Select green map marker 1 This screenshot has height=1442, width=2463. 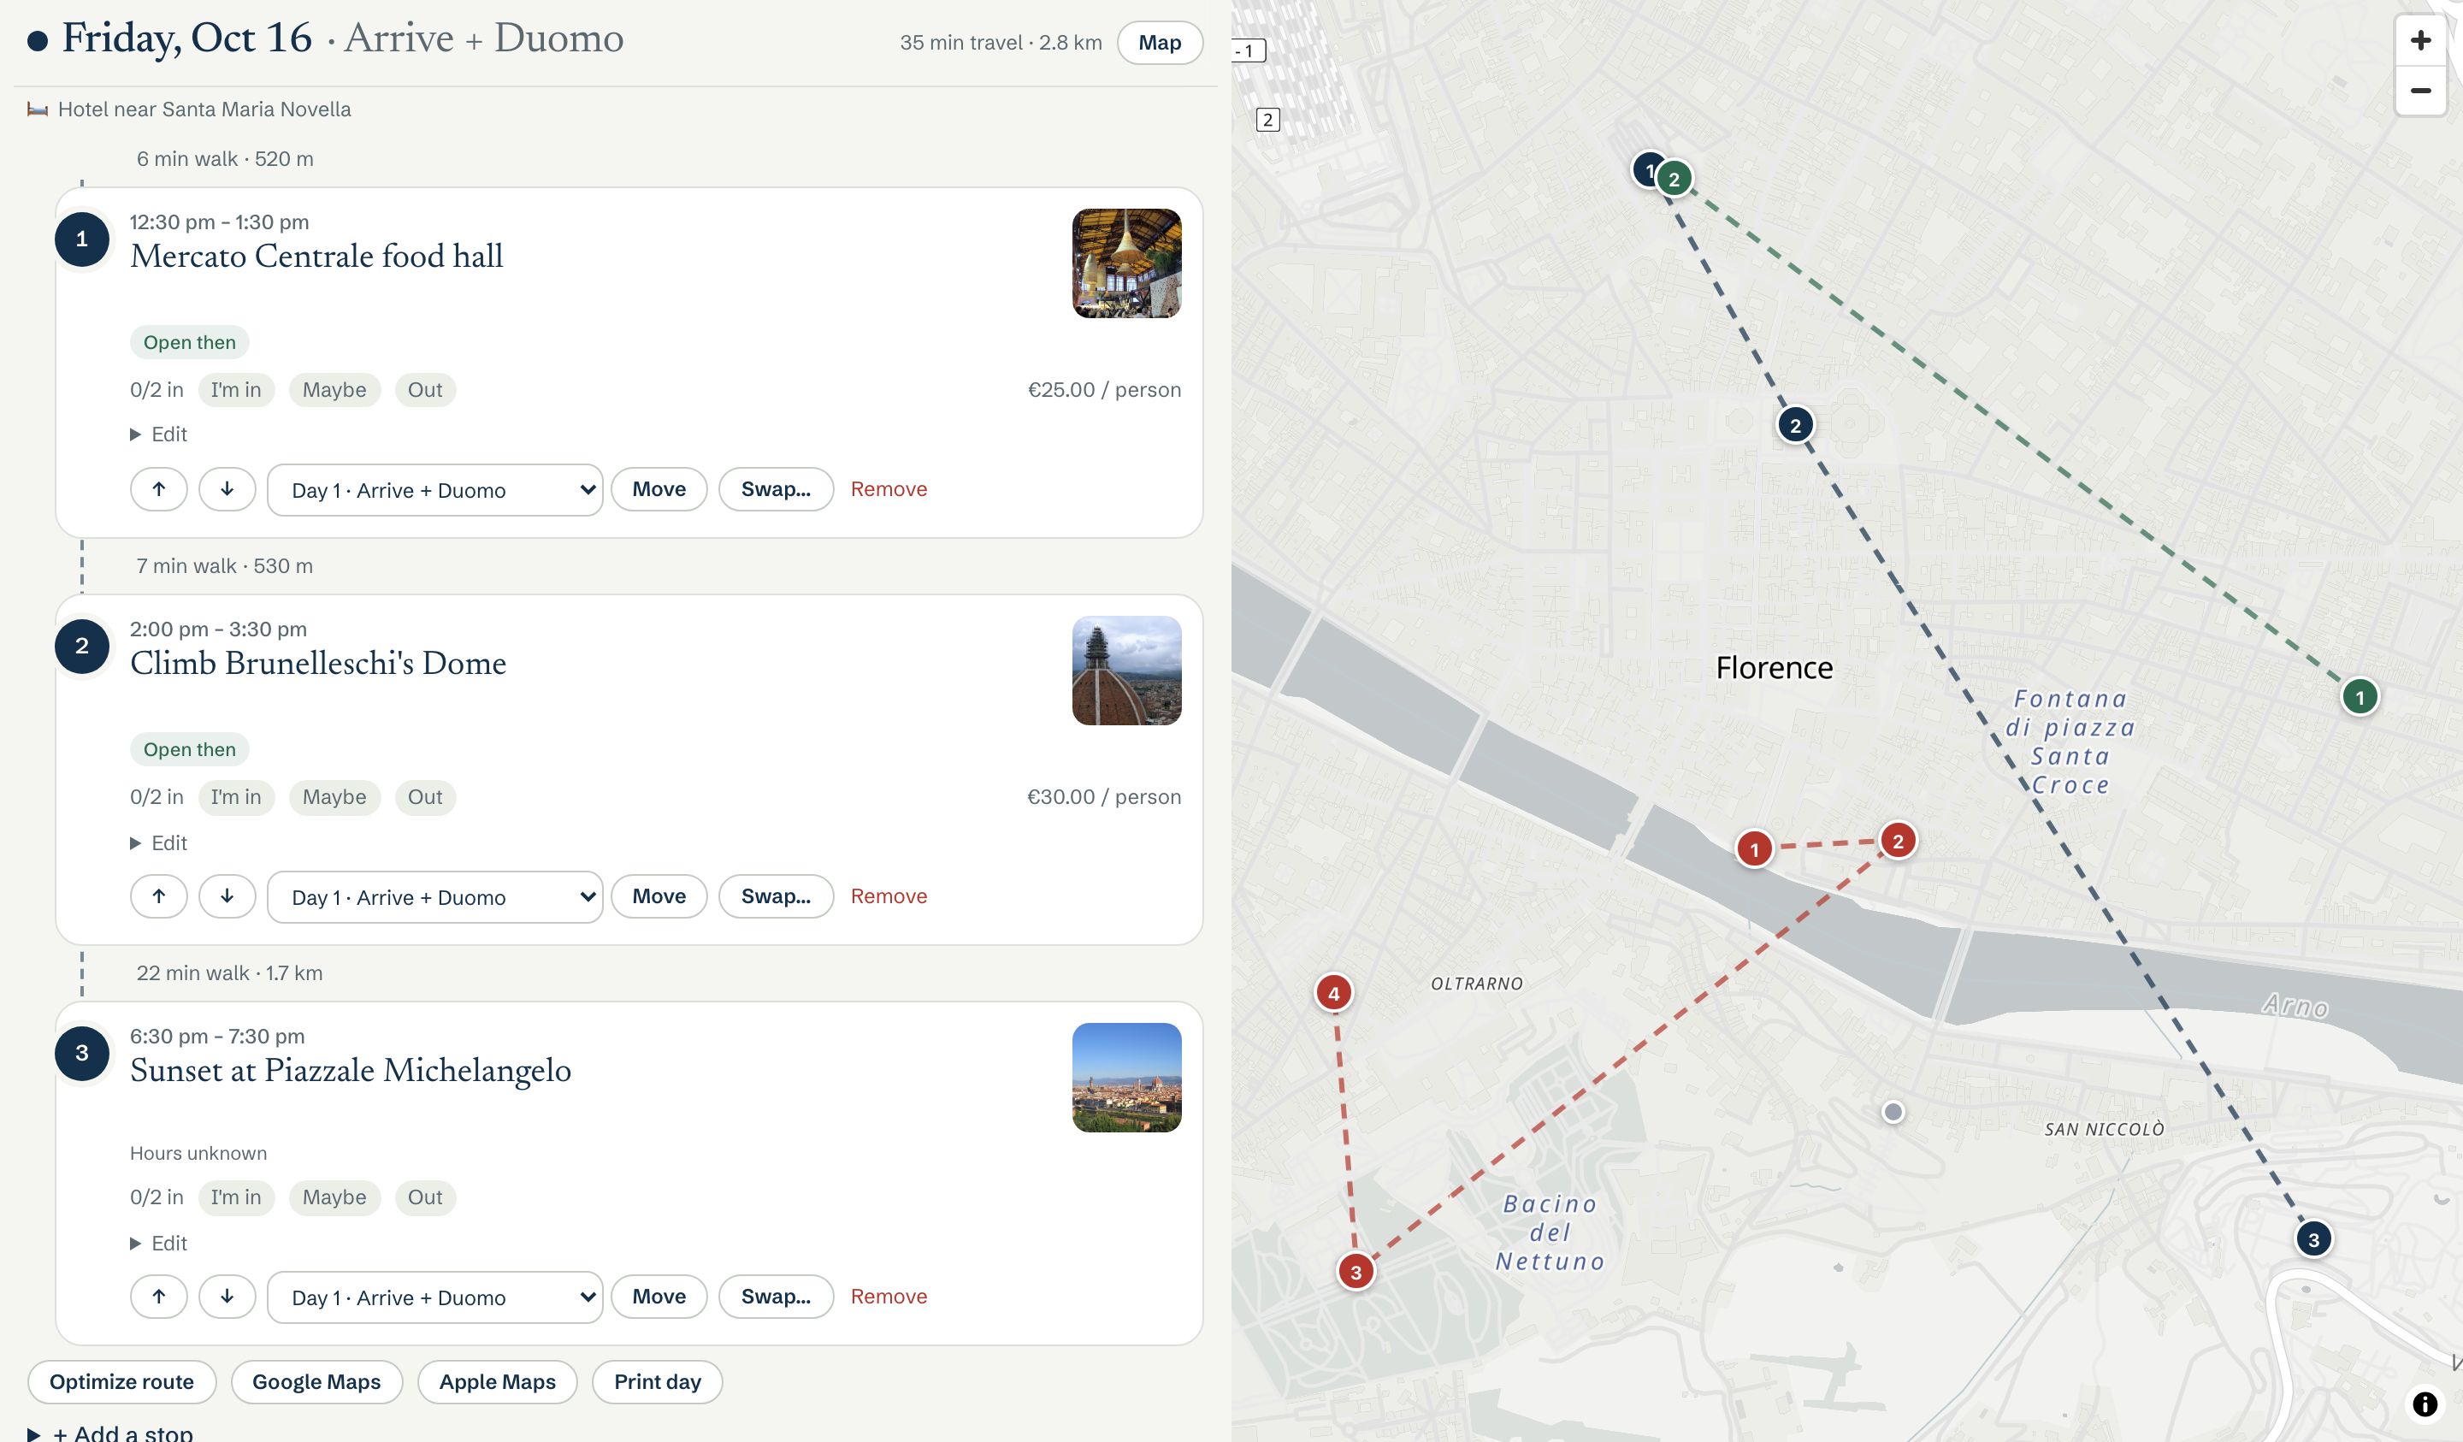[x=2360, y=697]
